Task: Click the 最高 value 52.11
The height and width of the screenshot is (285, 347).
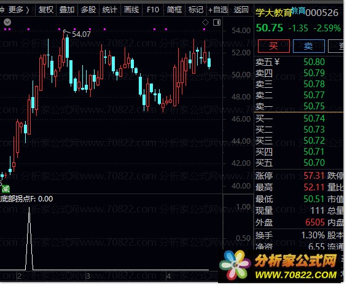Action: coord(314,187)
